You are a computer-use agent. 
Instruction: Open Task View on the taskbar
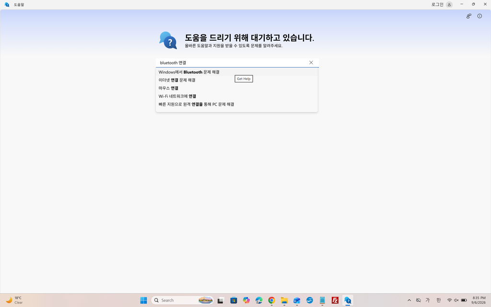221,300
